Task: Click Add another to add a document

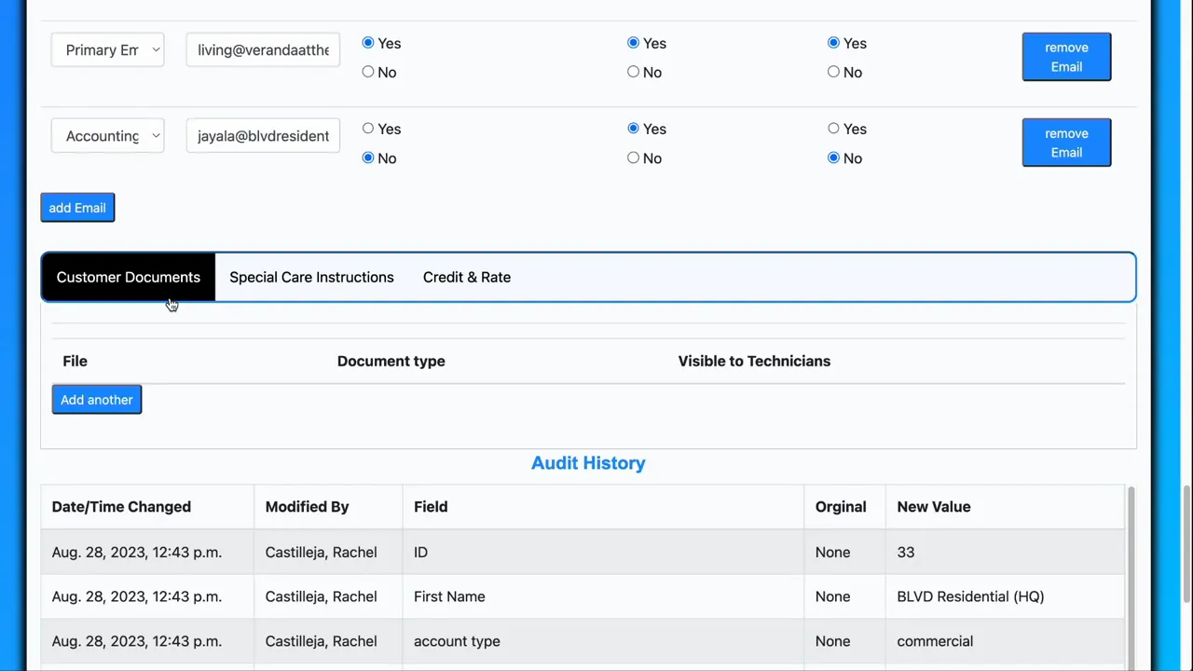Action: coord(96,400)
